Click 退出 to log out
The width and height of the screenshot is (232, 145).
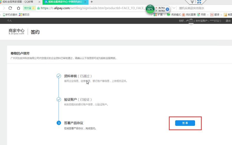point(228,21)
